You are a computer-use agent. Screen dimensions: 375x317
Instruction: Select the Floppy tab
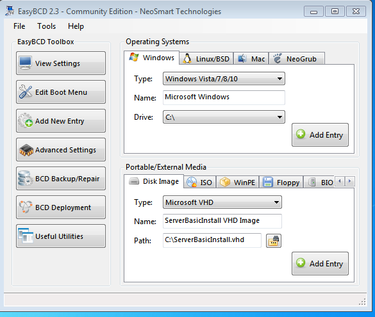[x=281, y=183]
